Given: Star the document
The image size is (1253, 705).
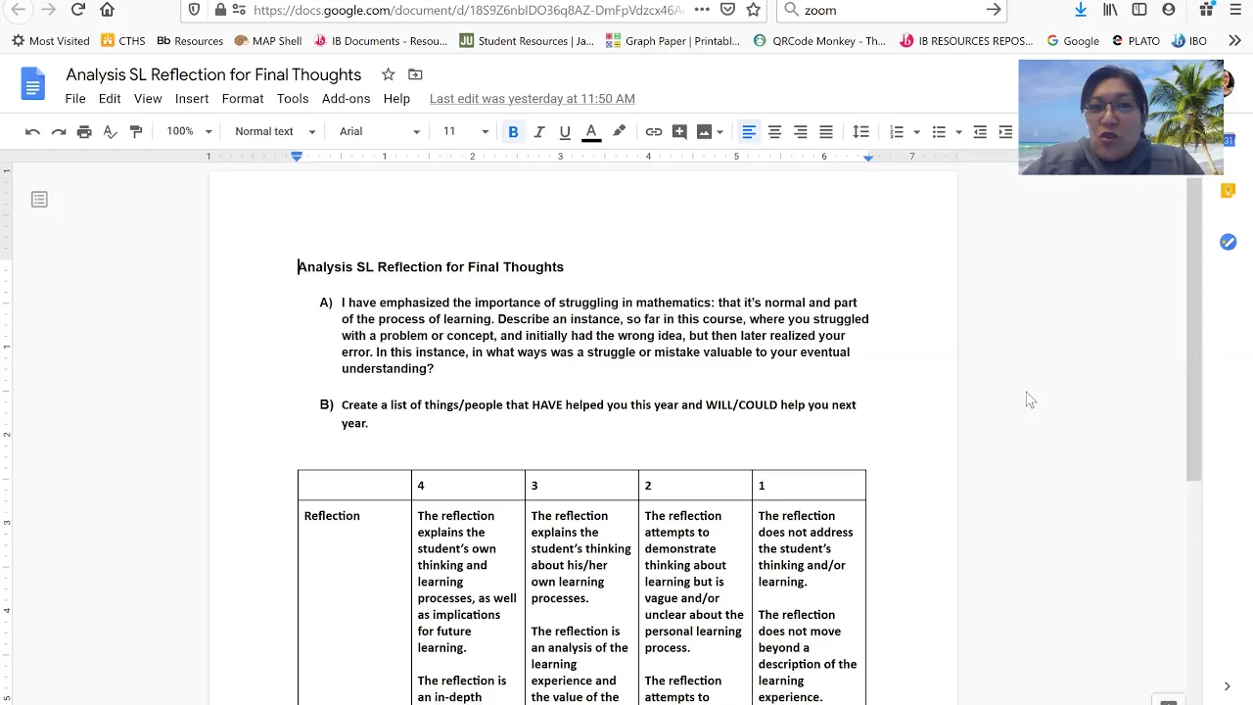Looking at the screenshot, I should point(388,74).
